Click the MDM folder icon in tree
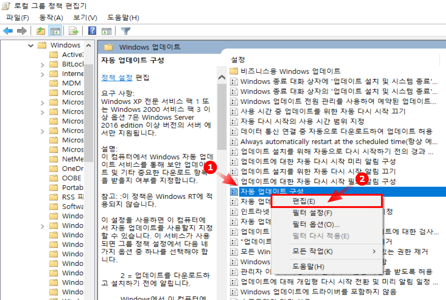The width and height of the screenshot is (446, 300). [54, 83]
